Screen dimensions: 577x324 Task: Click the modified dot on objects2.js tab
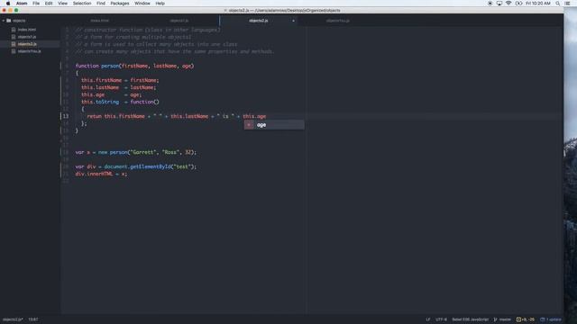pos(293,21)
